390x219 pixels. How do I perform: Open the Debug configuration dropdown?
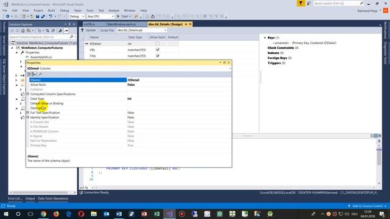click(77, 16)
